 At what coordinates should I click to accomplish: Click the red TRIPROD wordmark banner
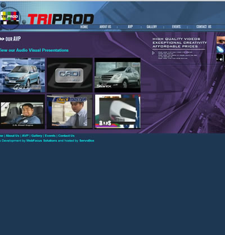[61, 19]
